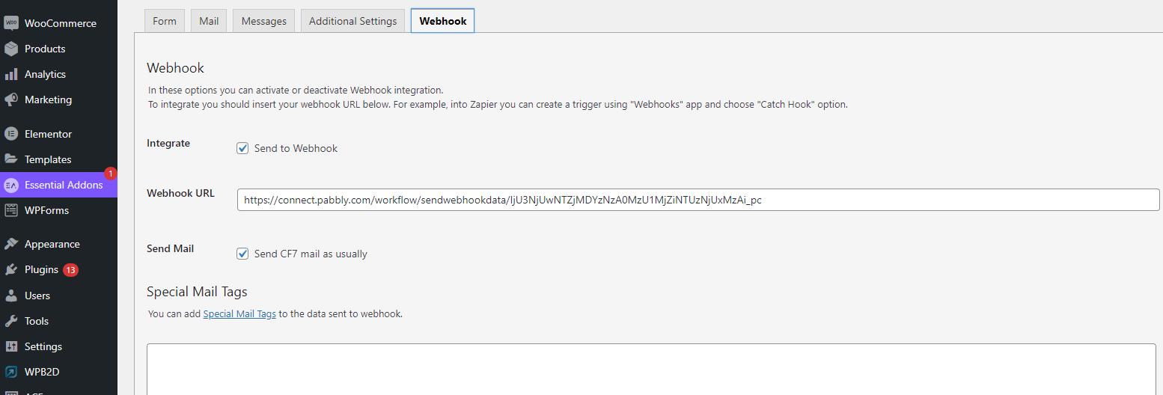Open the Additional Settings tab
Image resolution: width=1163 pixels, height=395 pixels.
(x=353, y=21)
